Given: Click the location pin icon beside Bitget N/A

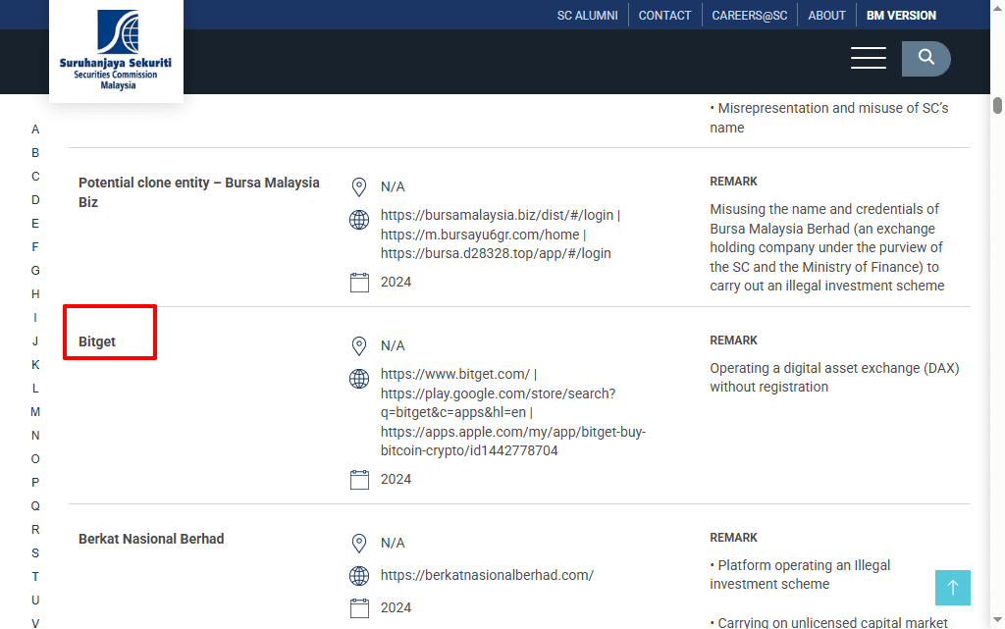Looking at the screenshot, I should (x=359, y=346).
